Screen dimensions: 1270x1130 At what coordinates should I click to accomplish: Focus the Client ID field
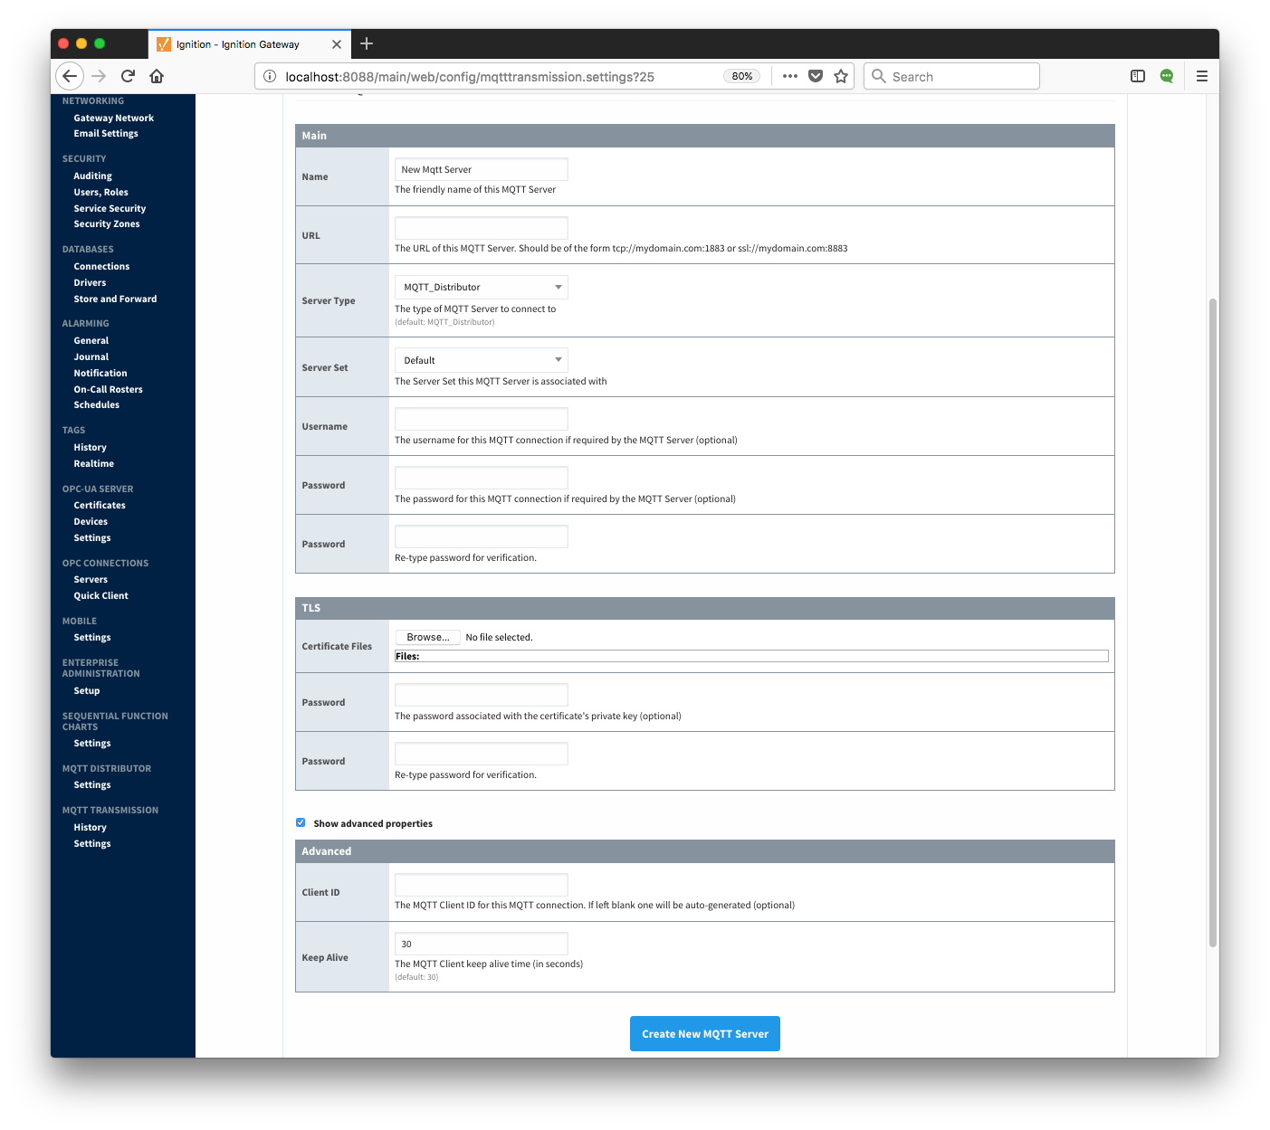coord(482,885)
